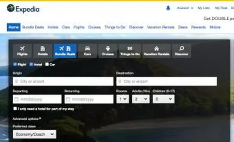Select the Flights airplane tab in search box
This screenshot has width=234, height=142.
(22, 51)
